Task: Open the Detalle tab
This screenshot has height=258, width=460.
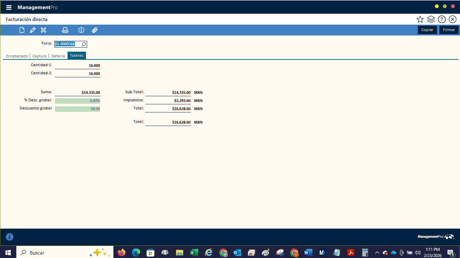Action: [58, 56]
